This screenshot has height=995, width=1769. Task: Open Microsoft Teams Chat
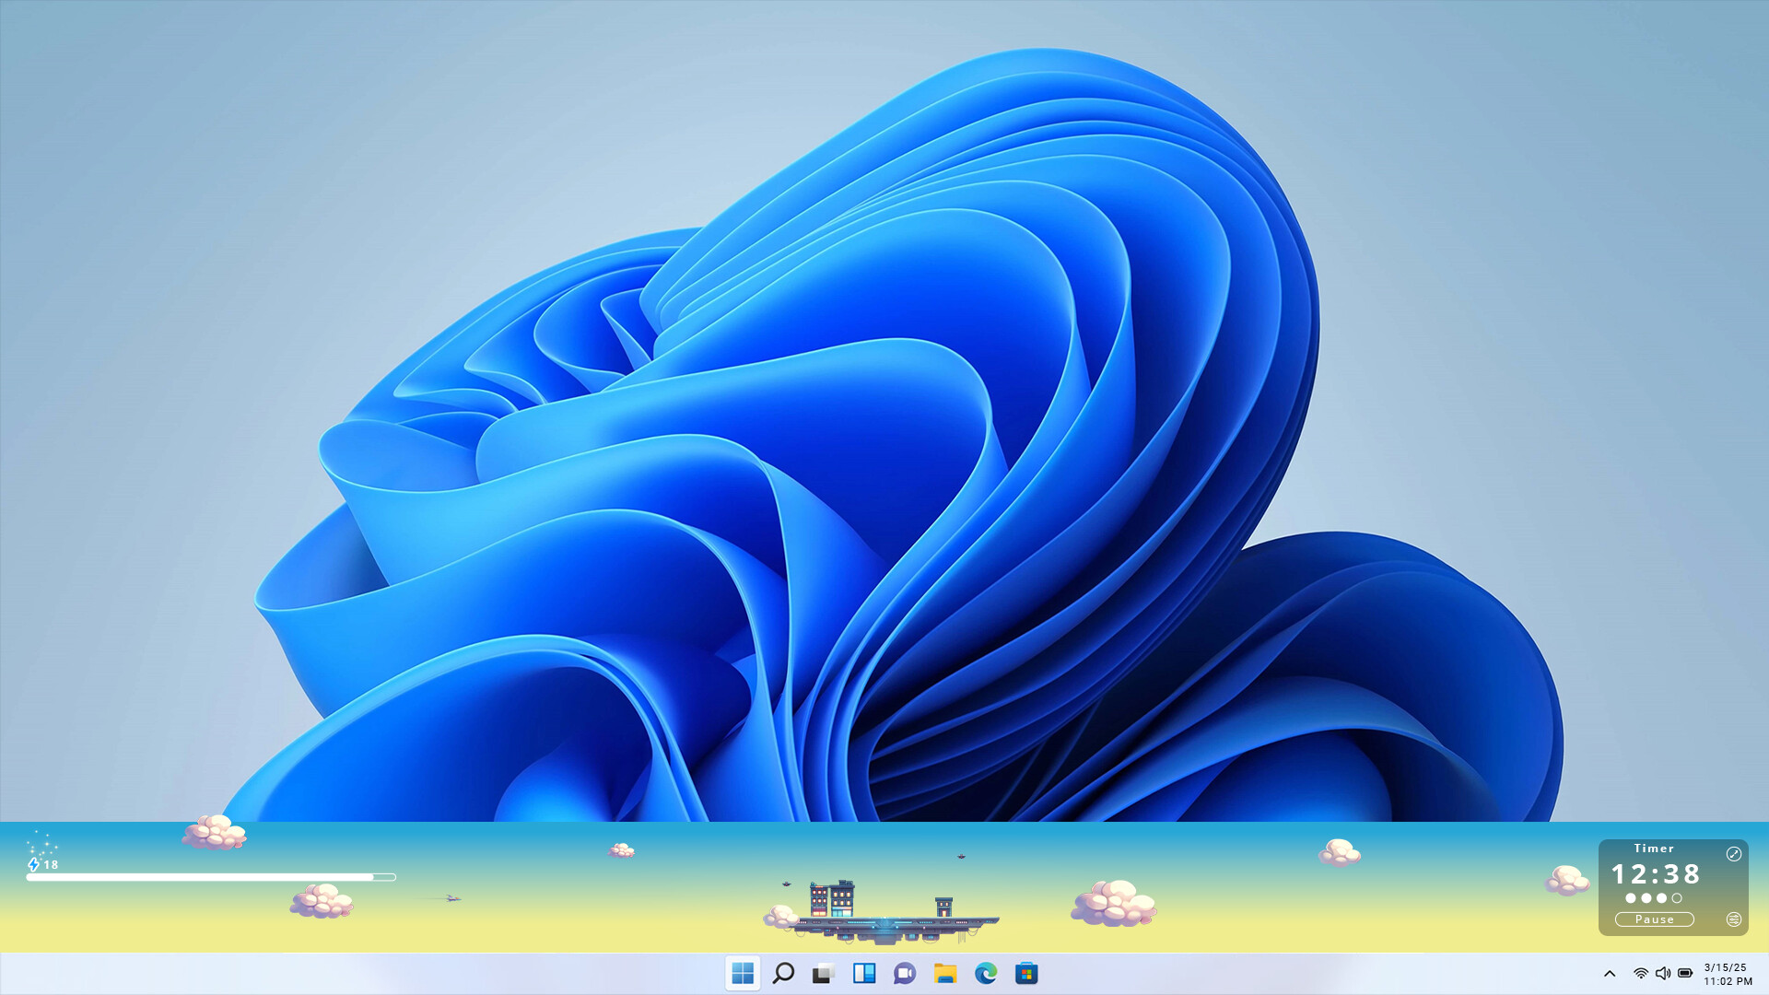[x=903, y=973]
